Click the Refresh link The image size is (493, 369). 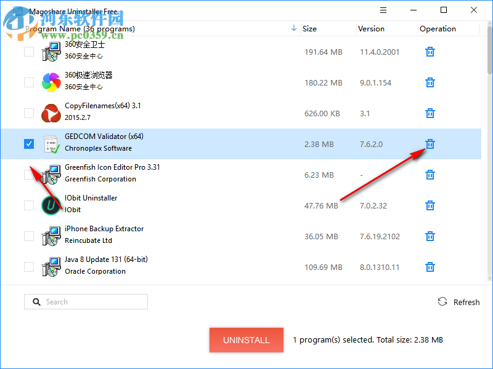click(x=467, y=302)
